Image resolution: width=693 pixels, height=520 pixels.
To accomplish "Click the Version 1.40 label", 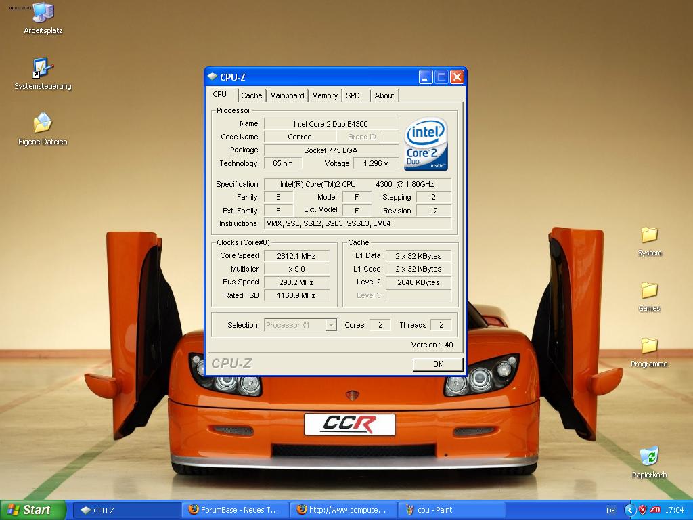I will click(x=432, y=345).
